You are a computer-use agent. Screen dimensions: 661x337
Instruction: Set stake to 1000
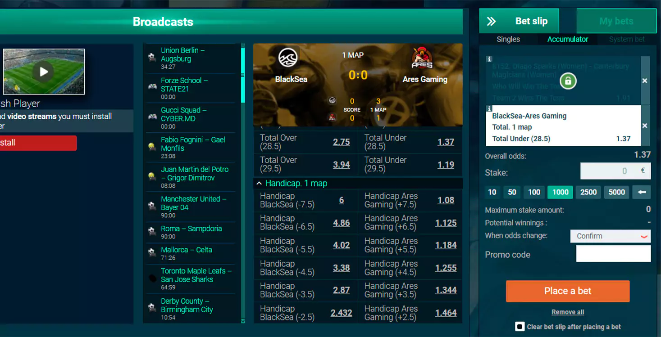coord(560,192)
